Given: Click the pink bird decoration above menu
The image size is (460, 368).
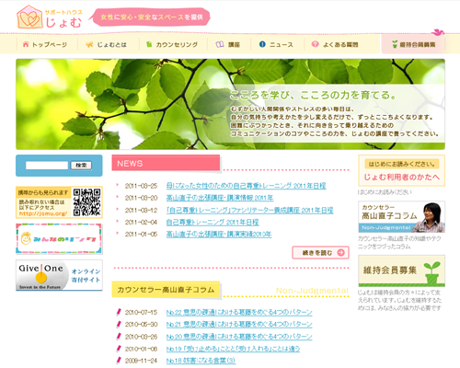Looking at the screenshot, I should 438,32.
